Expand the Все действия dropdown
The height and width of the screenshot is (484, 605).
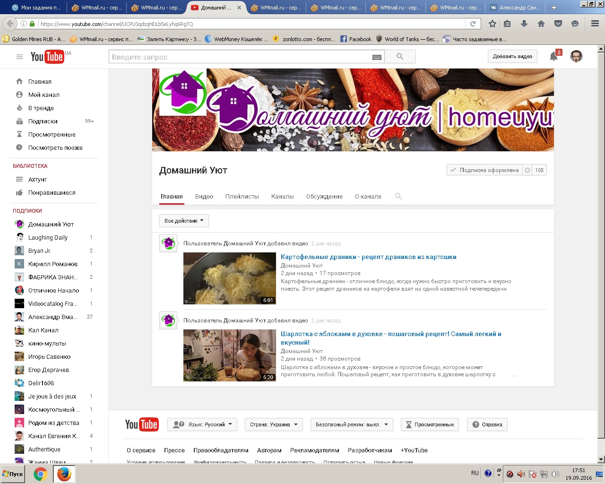[x=184, y=221]
